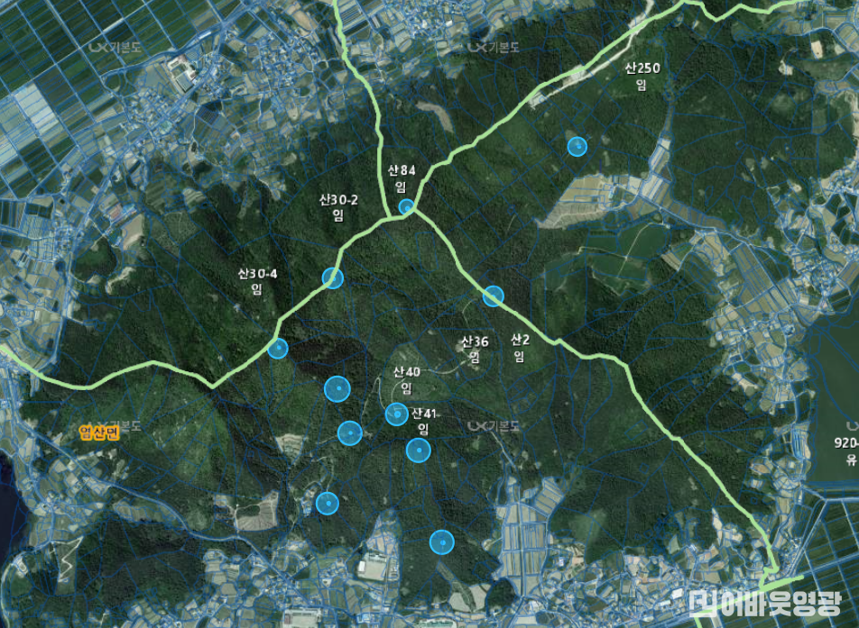Screen dimensions: 859x628
Task: Select the blue marker left of 산41 label
Action: coord(396,414)
